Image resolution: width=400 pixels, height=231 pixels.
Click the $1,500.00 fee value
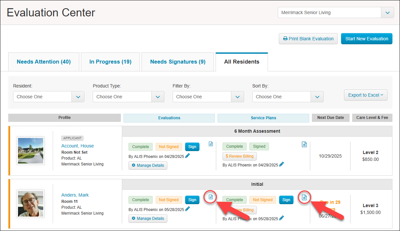pos(371,212)
